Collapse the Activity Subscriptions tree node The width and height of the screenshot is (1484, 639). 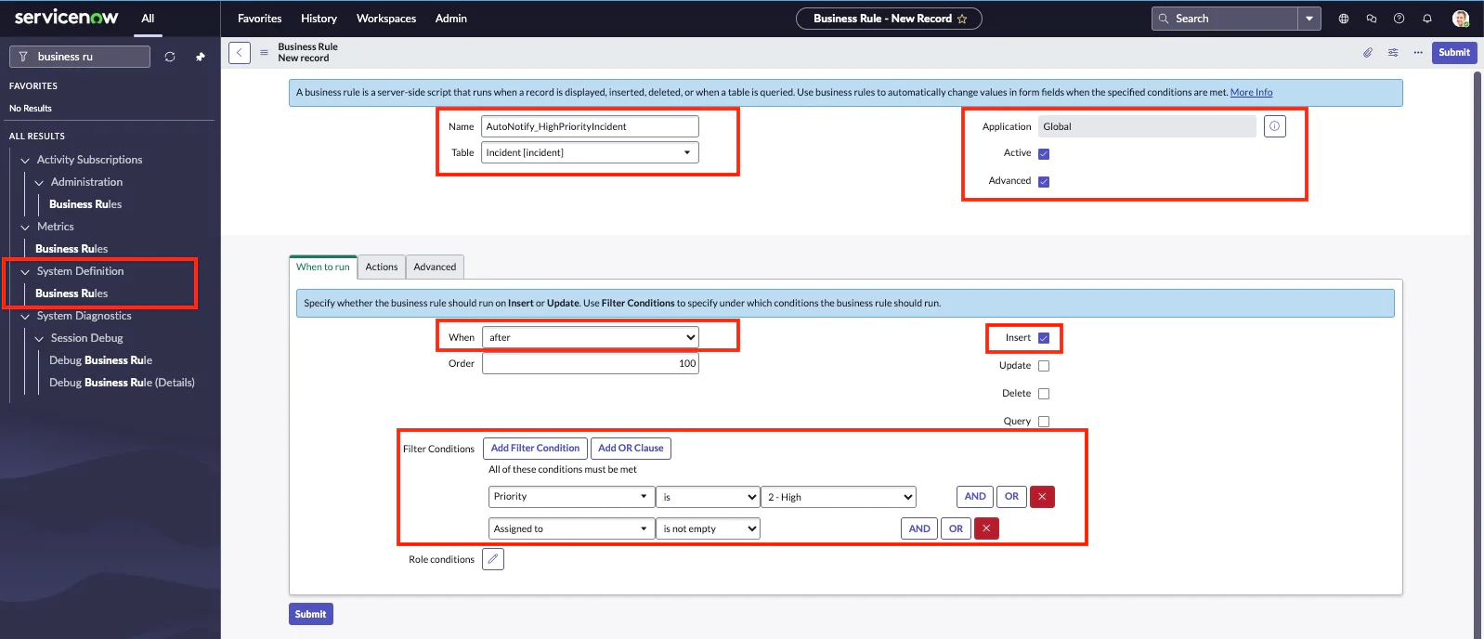[x=25, y=161]
